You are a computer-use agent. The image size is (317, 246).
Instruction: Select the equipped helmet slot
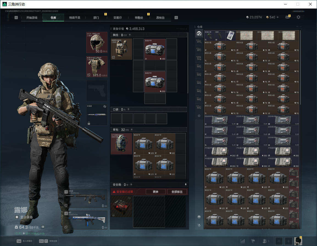97,43
